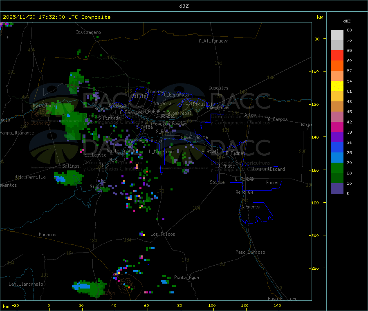The width and height of the screenshot is (368, 311).
Task: Click the 100 tick on the horizontal axis
Action: click(212, 305)
